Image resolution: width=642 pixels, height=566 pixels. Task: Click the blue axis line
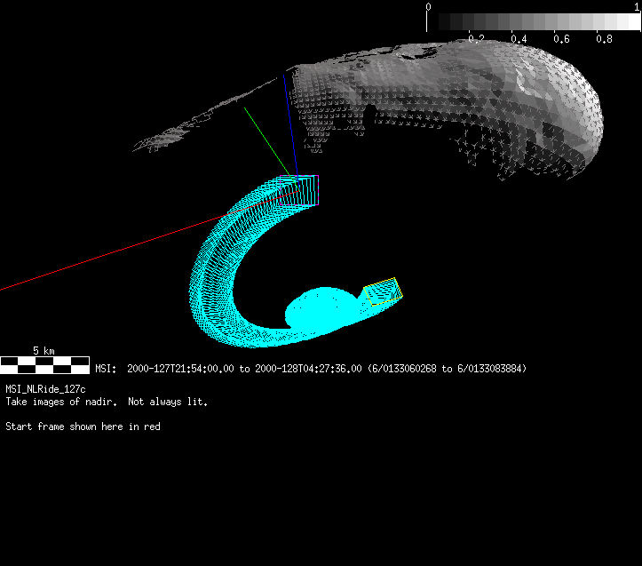coord(291,132)
